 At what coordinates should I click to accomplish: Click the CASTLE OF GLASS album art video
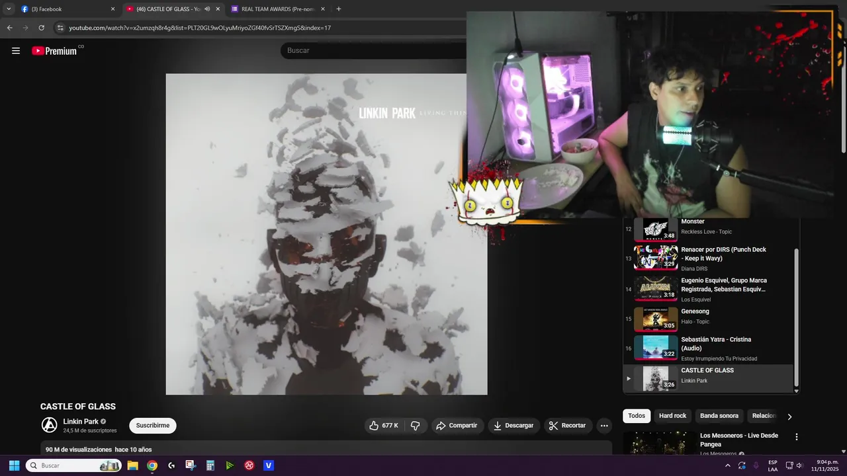(x=326, y=234)
